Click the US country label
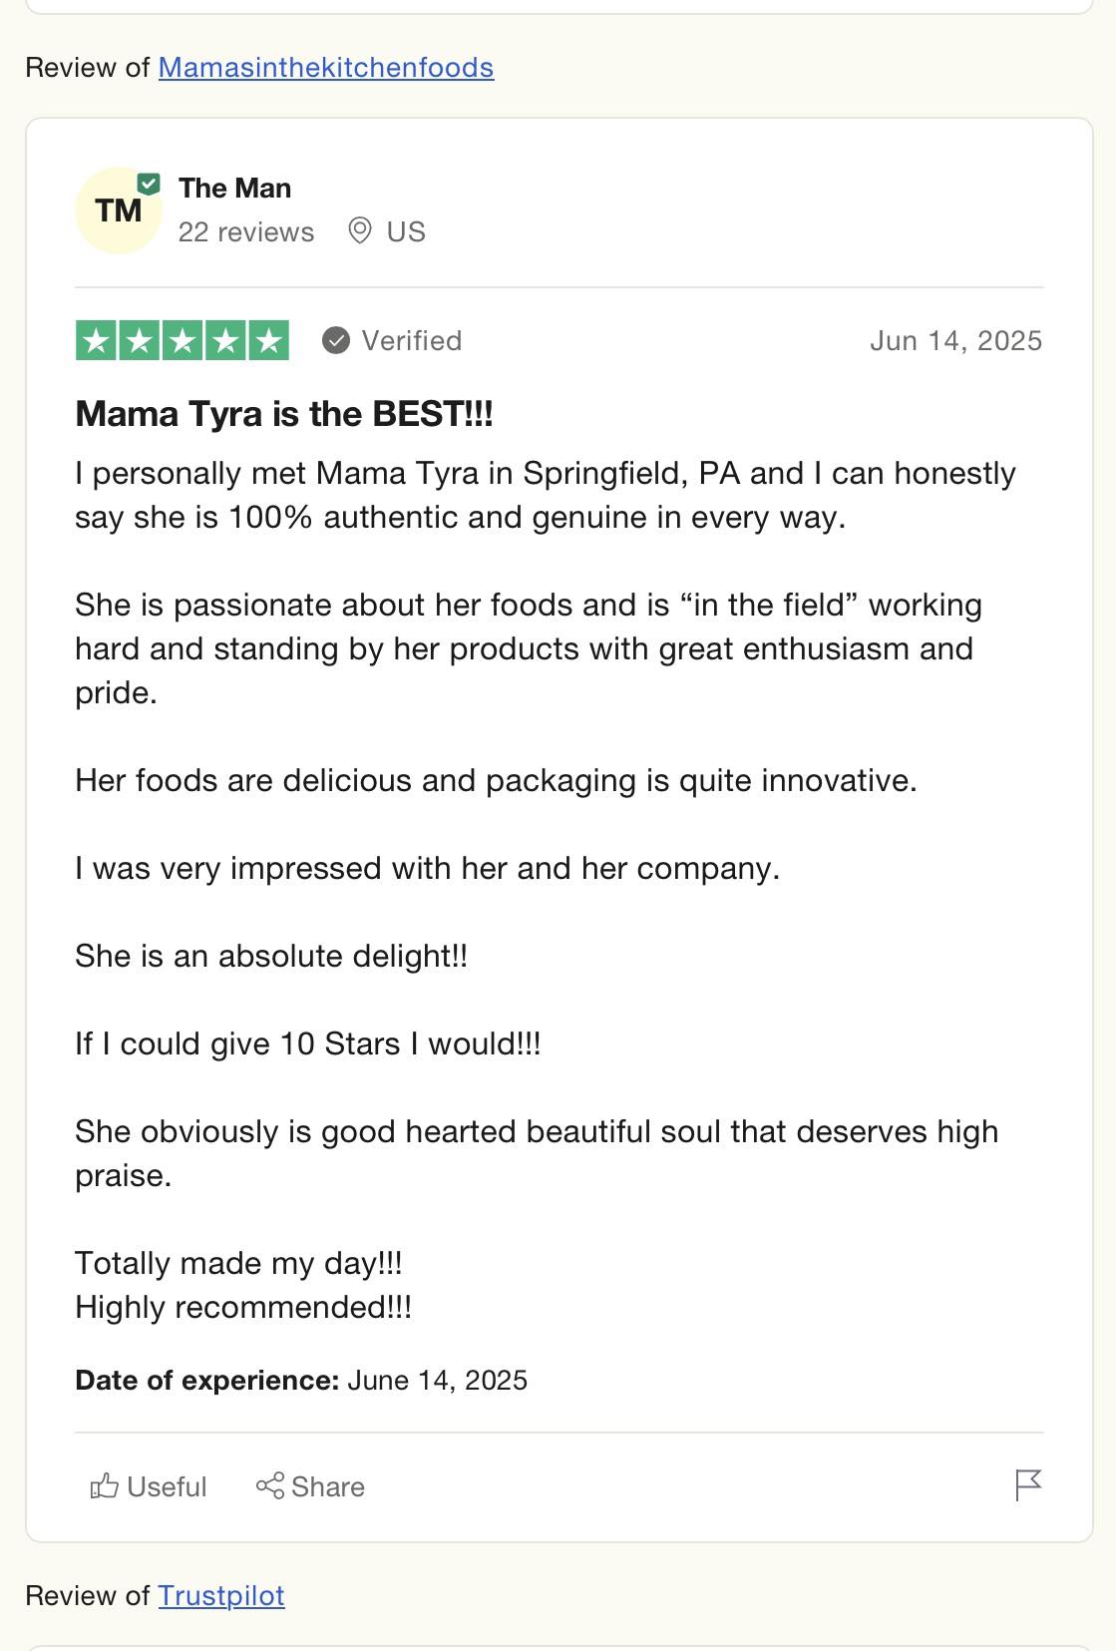The width and height of the screenshot is (1116, 1651). click(x=406, y=231)
